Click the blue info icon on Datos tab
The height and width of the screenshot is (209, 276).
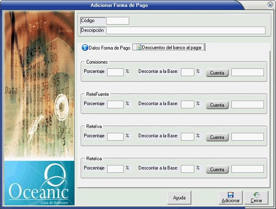[85, 48]
